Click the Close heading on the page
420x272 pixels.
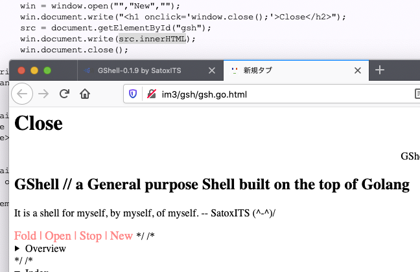[x=38, y=123]
